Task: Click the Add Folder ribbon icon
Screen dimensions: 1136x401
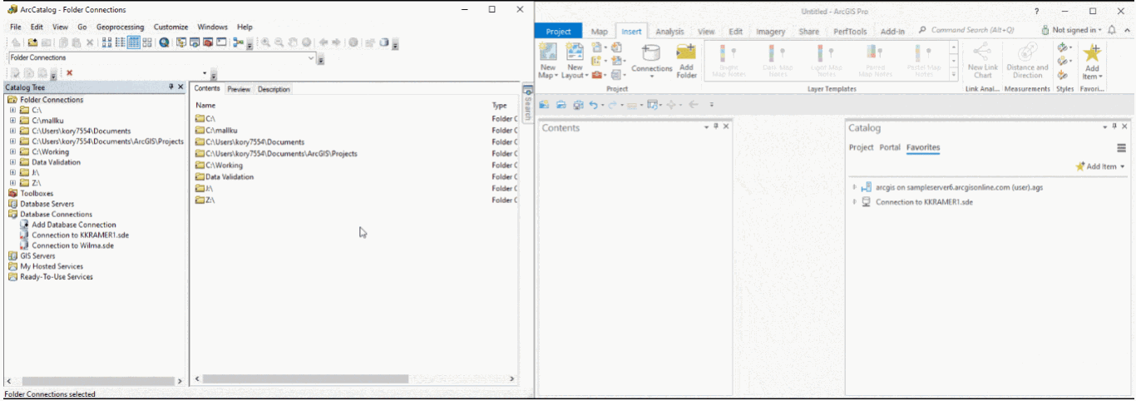Action: click(686, 62)
